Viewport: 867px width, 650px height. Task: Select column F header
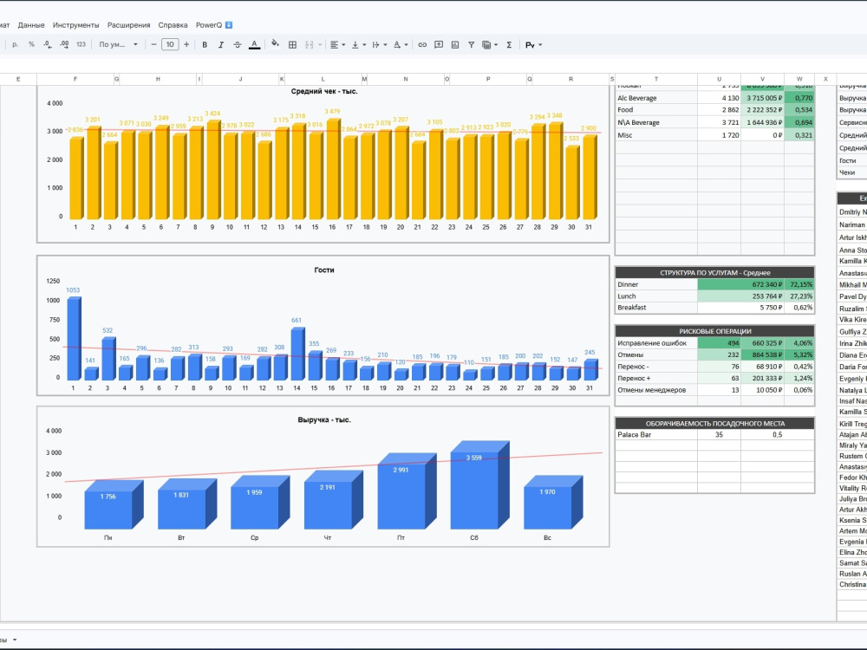pos(75,79)
